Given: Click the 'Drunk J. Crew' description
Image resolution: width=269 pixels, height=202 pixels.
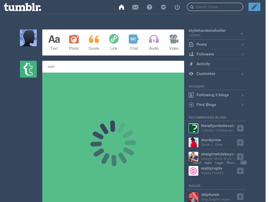Looking at the screenshot, I should tap(212, 145).
